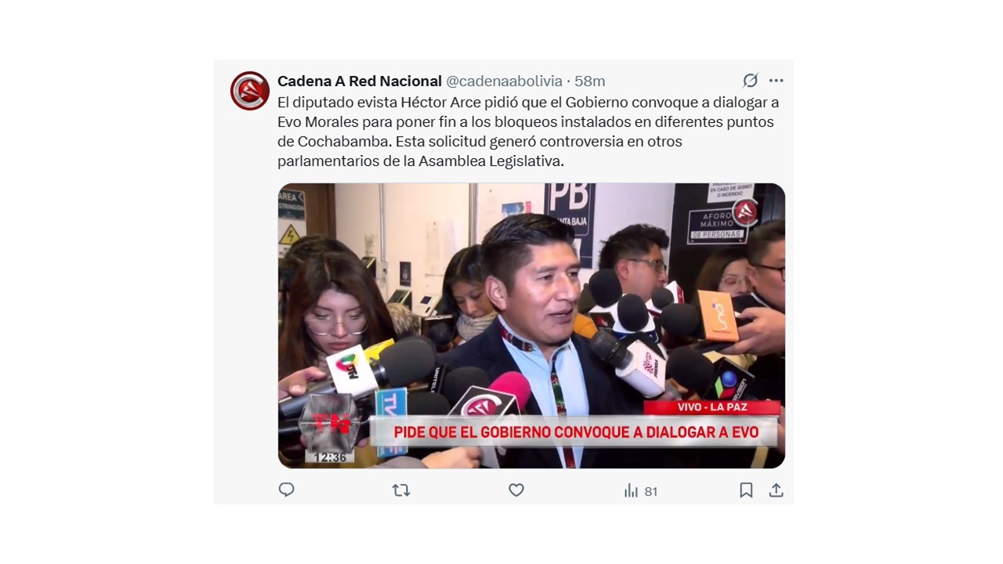Open the Cadena A profile avatar

click(250, 91)
